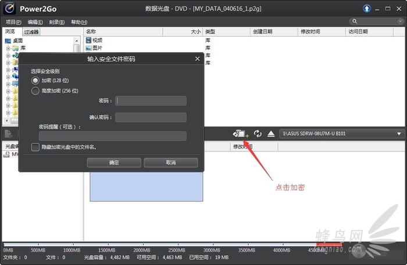Click the blue update arrow icon
This screenshot has width=407, height=265.
[x=366, y=9]
